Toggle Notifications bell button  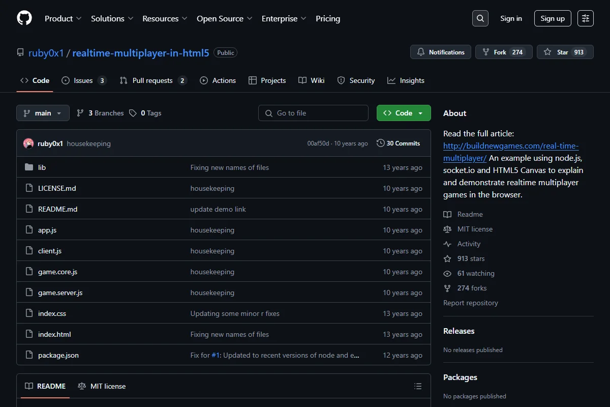click(441, 52)
